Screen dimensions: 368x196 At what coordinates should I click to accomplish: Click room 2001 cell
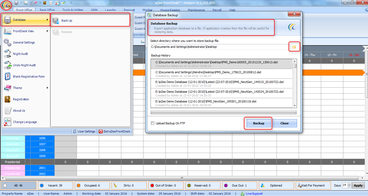click(x=42, y=168)
